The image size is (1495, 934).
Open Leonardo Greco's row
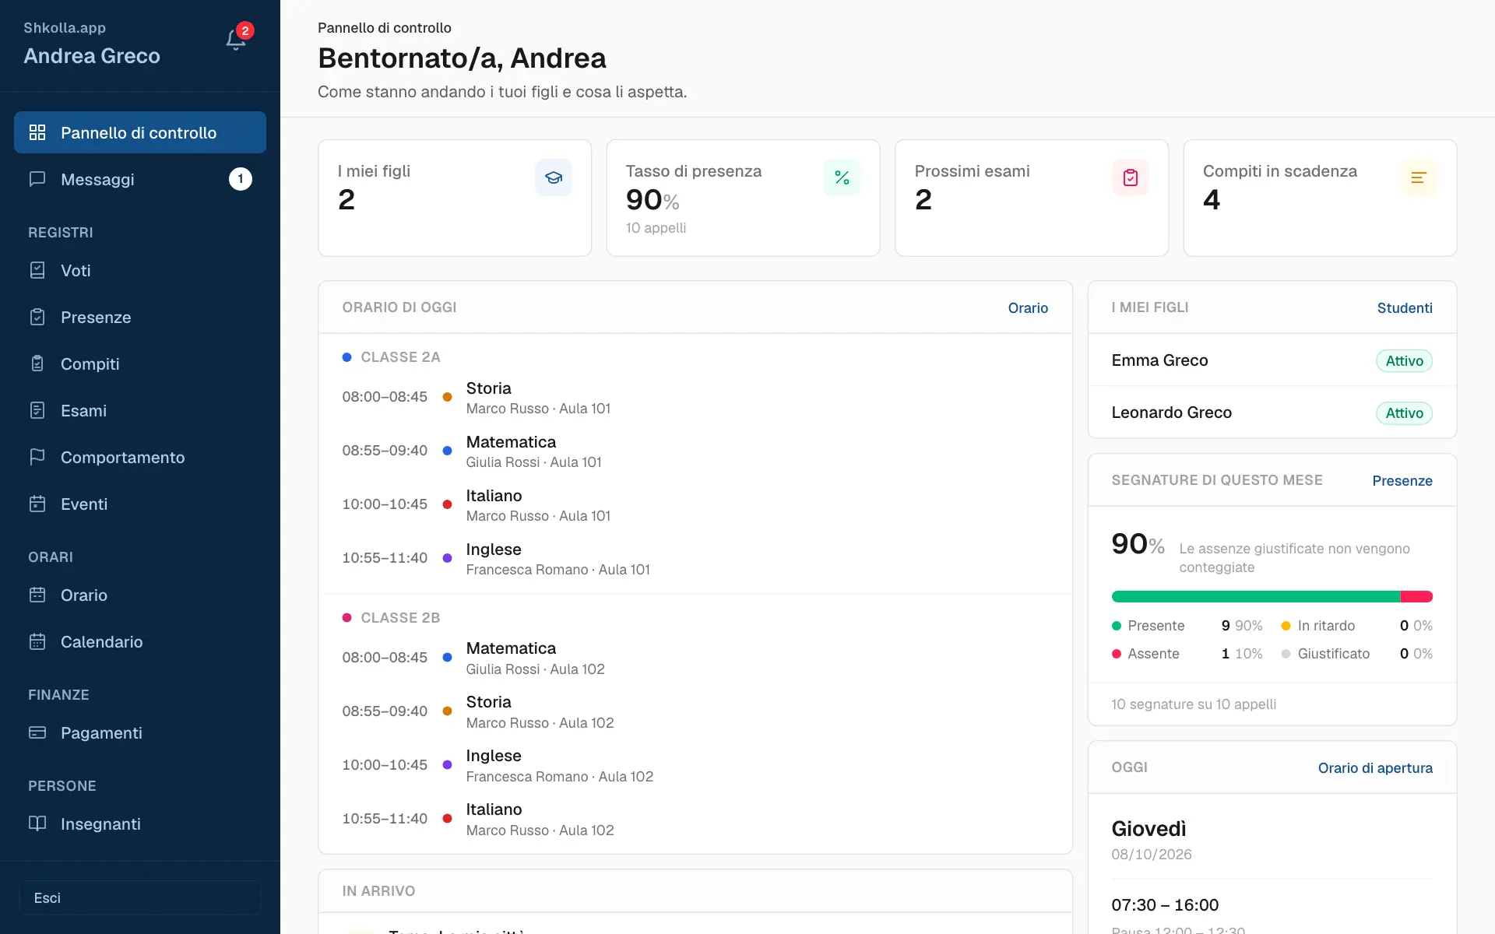click(1272, 413)
